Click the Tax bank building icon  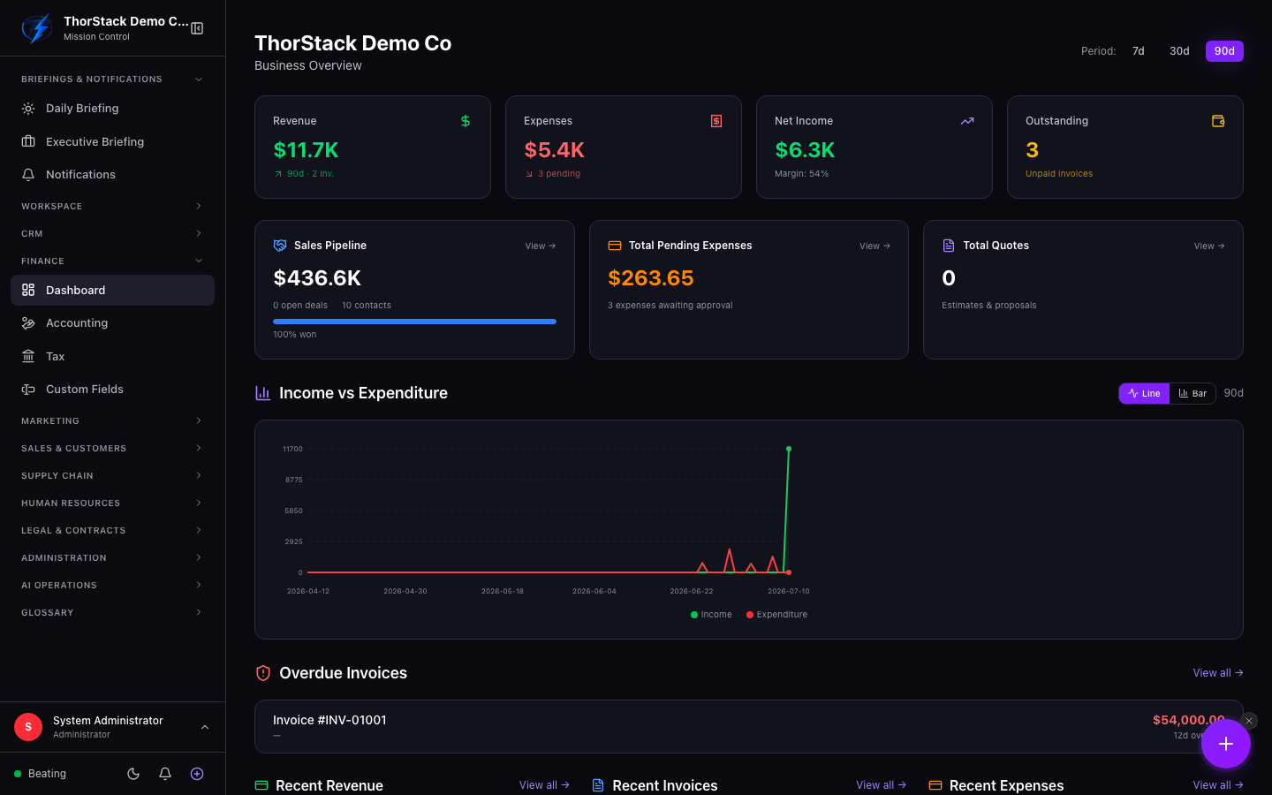tap(28, 356)
